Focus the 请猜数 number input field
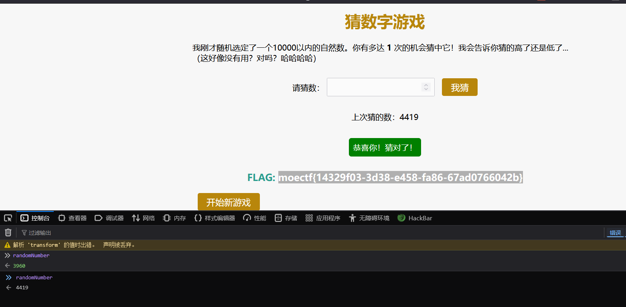 (x=374, y=87)
